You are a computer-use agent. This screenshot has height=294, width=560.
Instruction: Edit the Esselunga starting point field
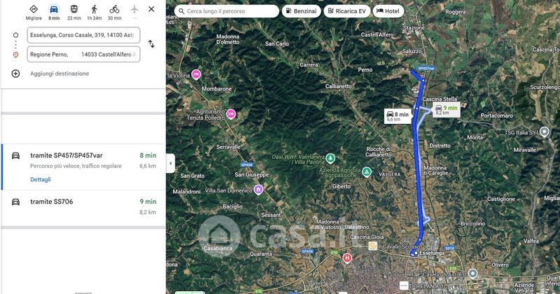point(83,35)
